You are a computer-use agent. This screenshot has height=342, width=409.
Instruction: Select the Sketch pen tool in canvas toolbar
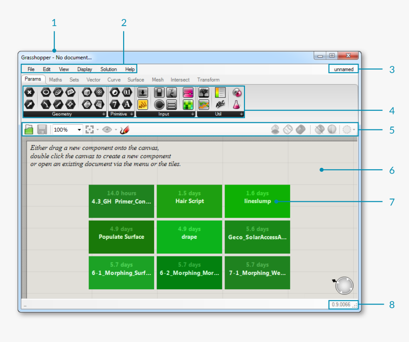coord(125,129)
